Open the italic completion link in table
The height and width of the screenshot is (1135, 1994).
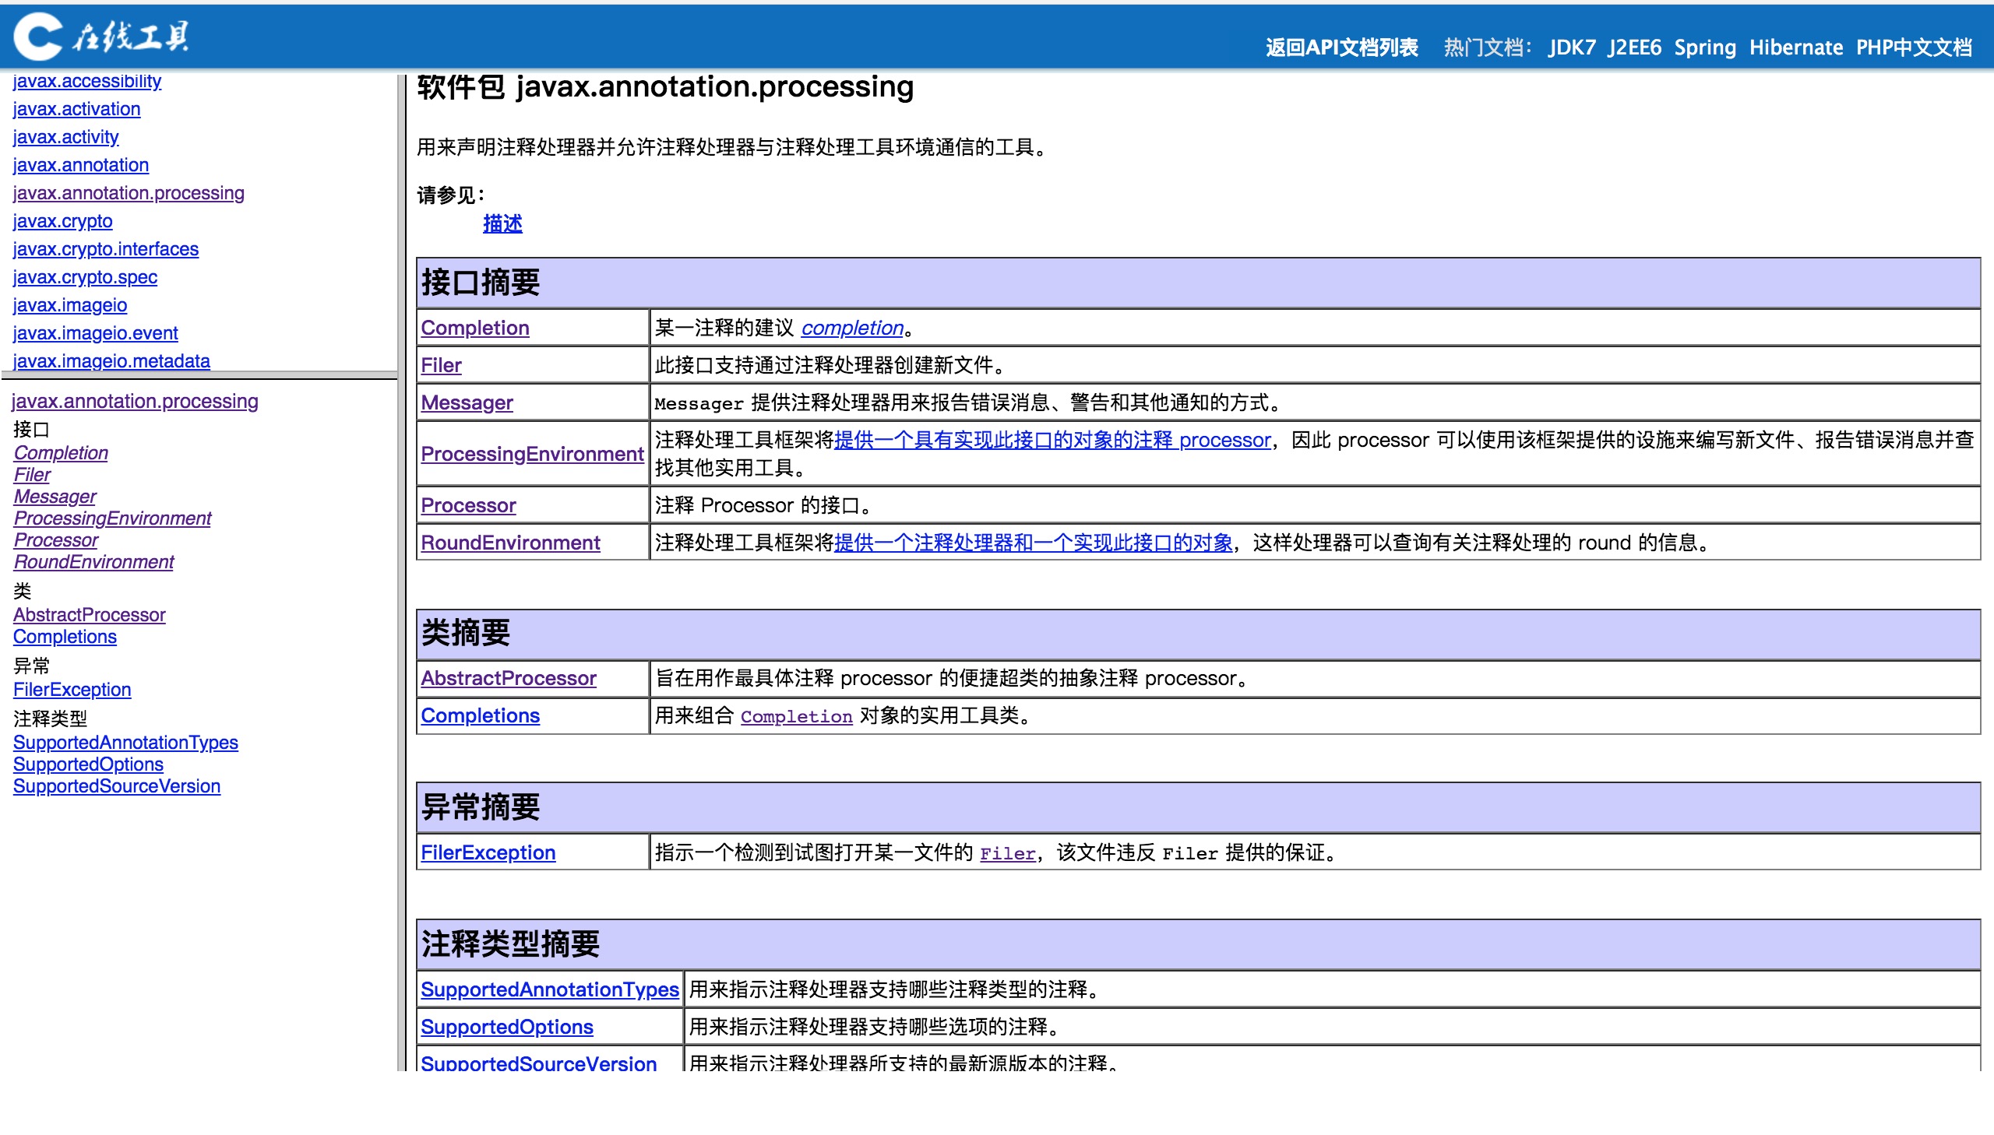pos(852,329)
